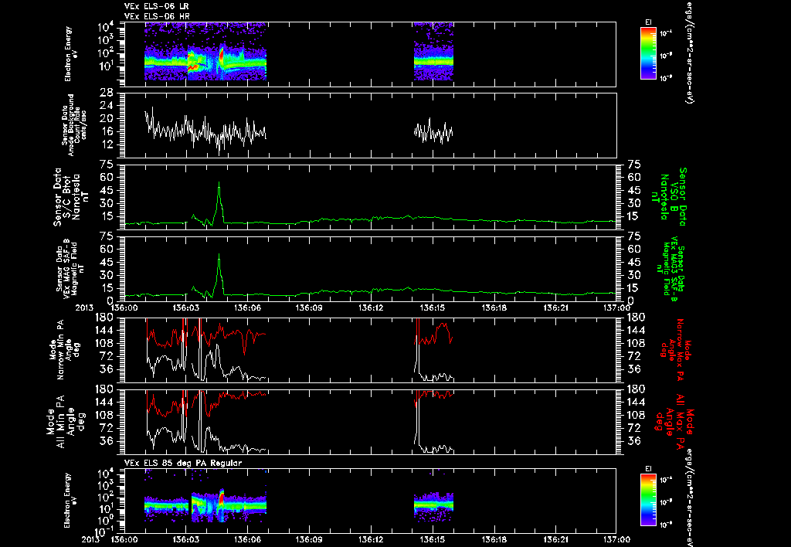Screen dimensions: 791x547
Task: Click the magnetic field spike peak in the Btot panel
Action: (x=219, y=182)
